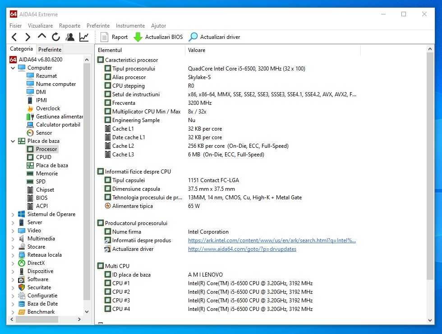Click the green Actualizari BIOS arrow icon

point(138,37)
